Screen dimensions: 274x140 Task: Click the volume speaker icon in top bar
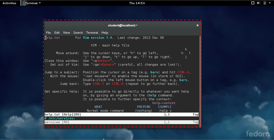tap(258, 3)
